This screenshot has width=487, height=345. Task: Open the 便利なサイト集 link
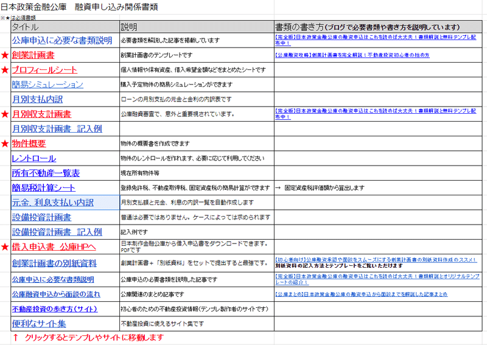[39, 324]
